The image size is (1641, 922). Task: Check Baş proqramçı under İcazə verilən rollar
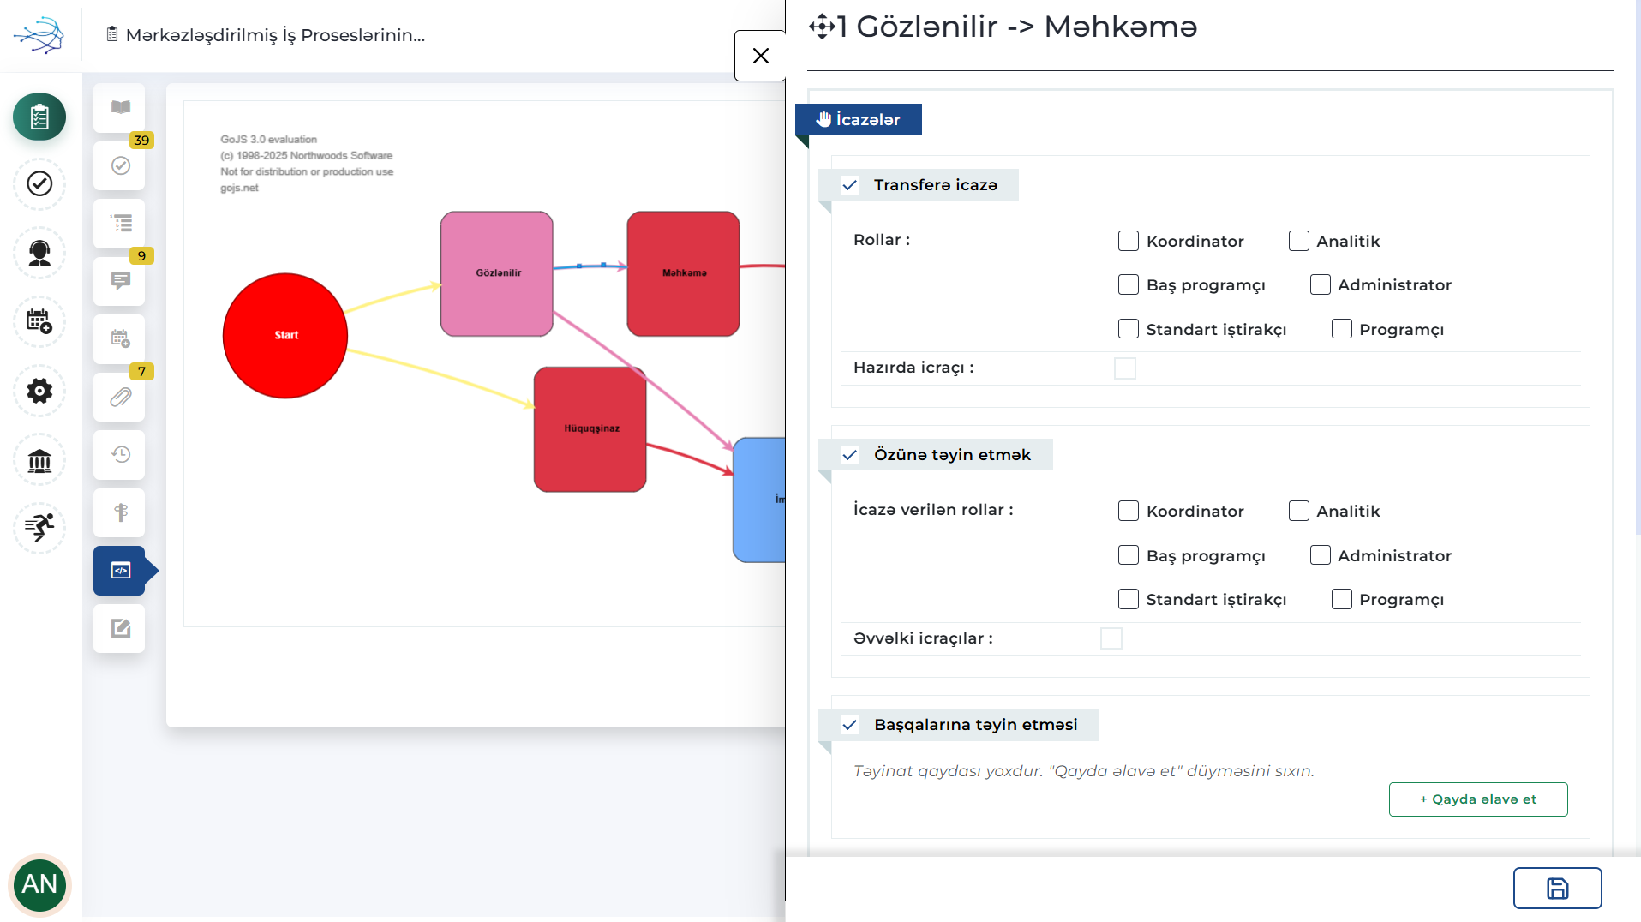click(x=1129, y=555)
